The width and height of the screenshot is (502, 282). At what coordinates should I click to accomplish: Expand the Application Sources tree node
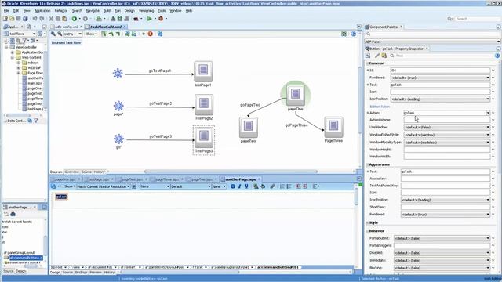pos(13,52)
